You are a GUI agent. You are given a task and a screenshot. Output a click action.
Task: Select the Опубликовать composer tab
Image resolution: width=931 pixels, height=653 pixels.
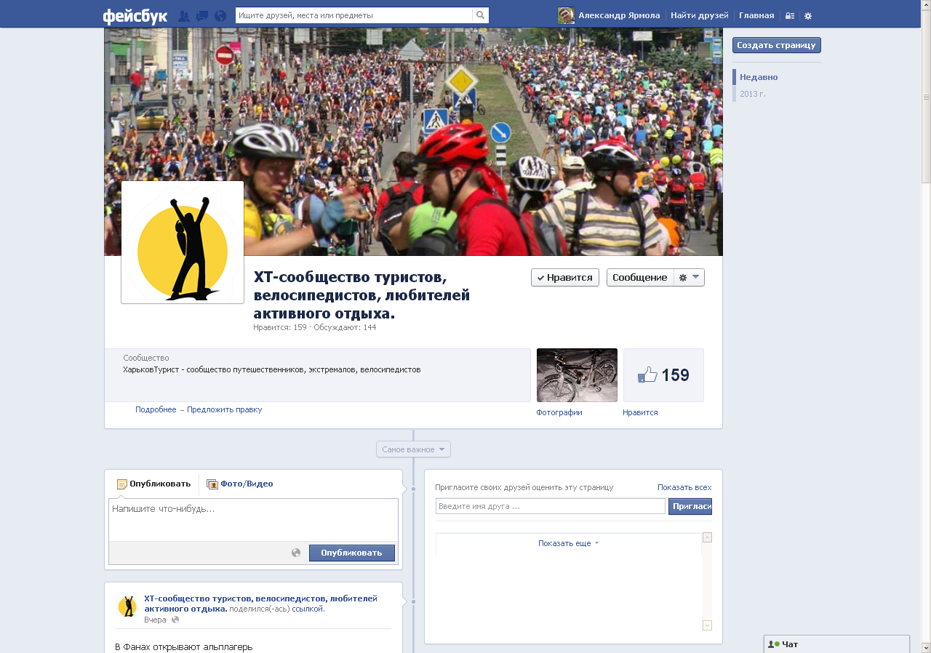[x=154, y=484]
